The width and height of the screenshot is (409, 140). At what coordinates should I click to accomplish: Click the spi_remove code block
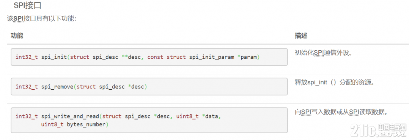coord(149,87)
